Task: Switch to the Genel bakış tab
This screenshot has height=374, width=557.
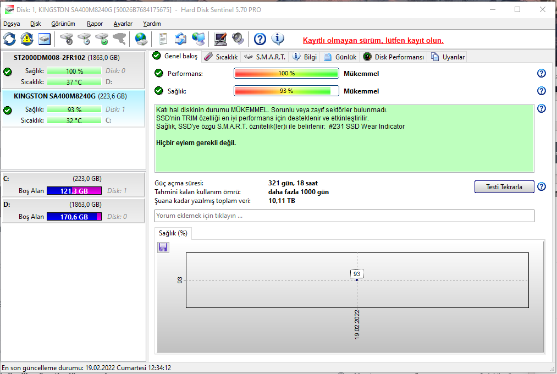Action: tap(175, 56)
